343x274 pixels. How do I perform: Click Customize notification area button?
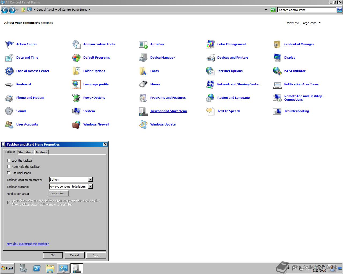pos(59,193)
